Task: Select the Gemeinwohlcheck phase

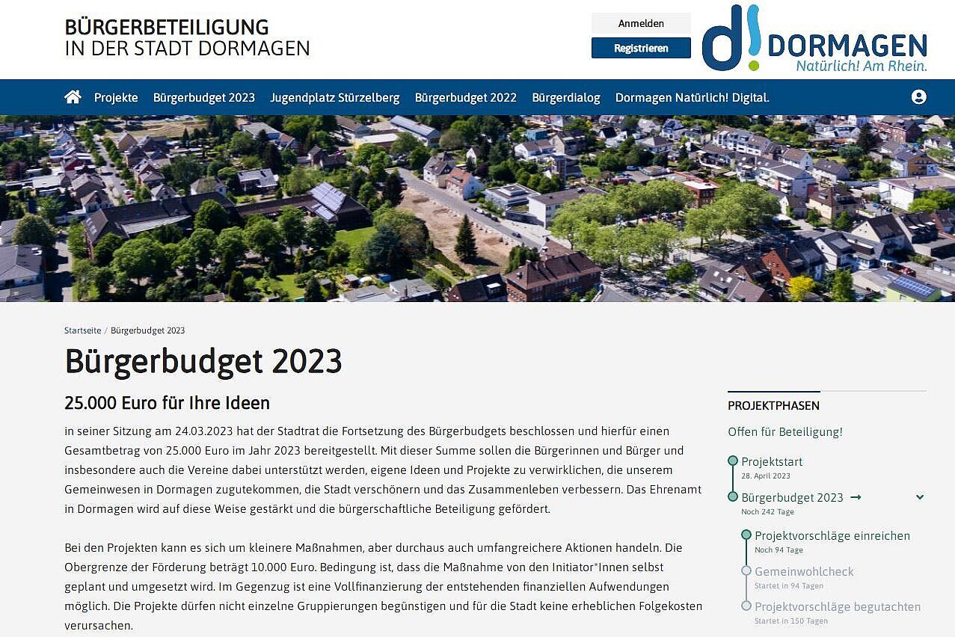Action: pyautogui.click(x=804, y=572)
